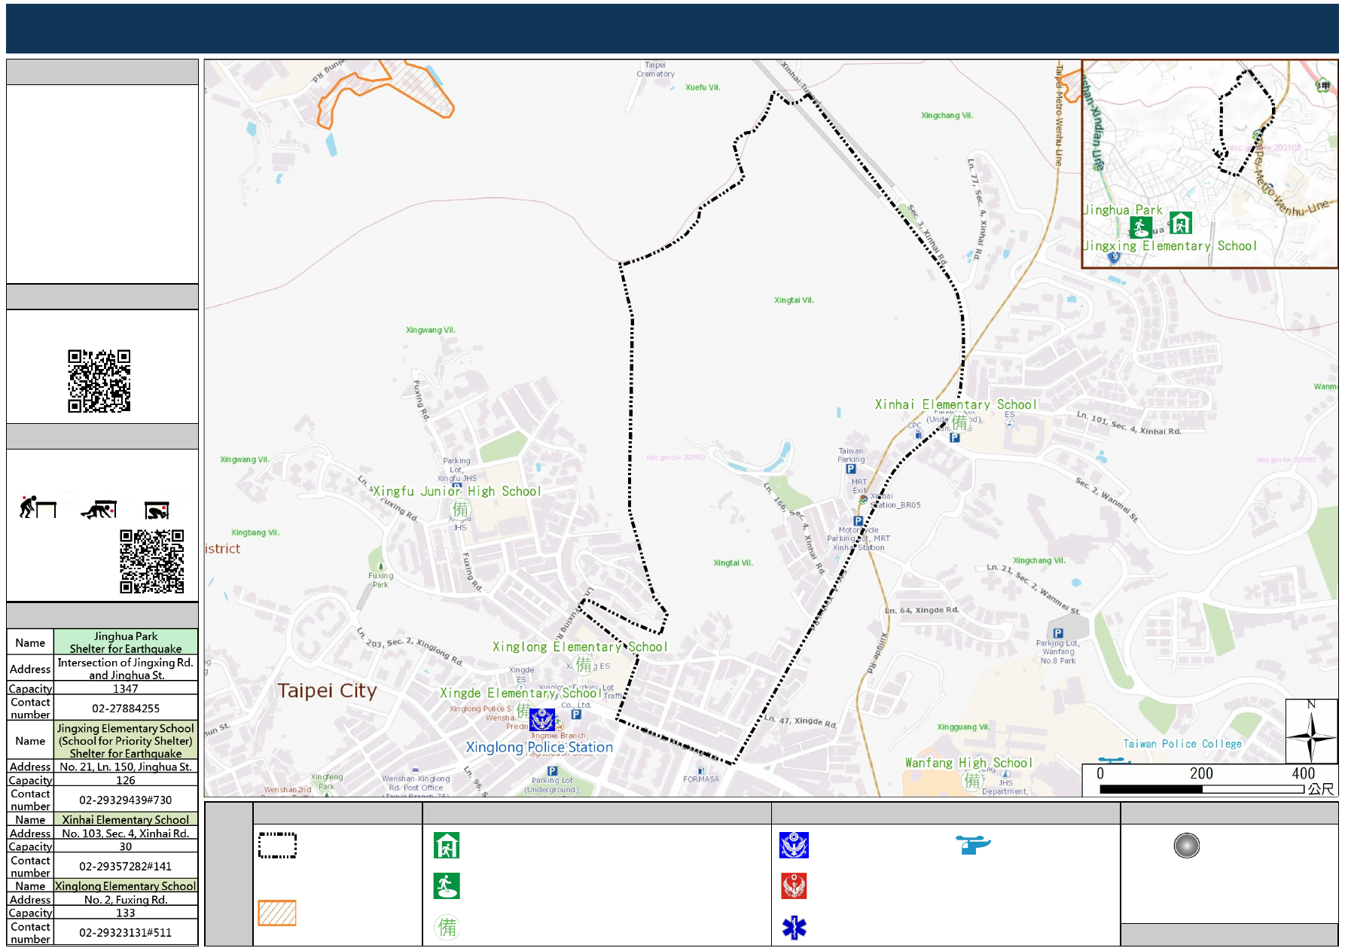Click the 'Jingxing Elementary School' shelter name cell
Viewport: 1345px width, 951px height.
[126, 741]
